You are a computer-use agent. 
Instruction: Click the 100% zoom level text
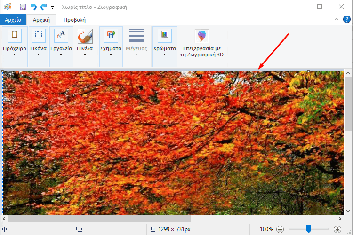point(266,229)
